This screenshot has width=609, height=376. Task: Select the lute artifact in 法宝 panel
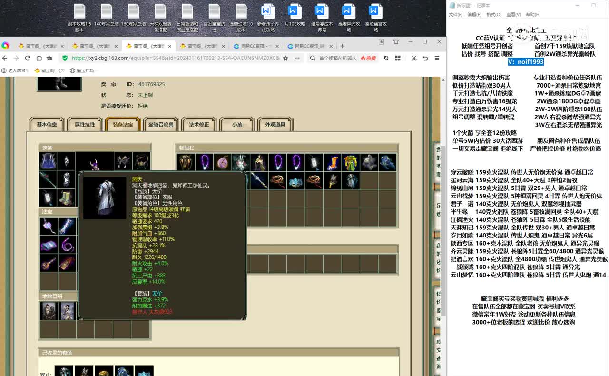point(49,263)
